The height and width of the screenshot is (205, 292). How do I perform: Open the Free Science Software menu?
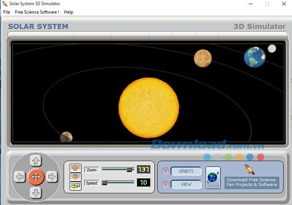coord(37,12)
